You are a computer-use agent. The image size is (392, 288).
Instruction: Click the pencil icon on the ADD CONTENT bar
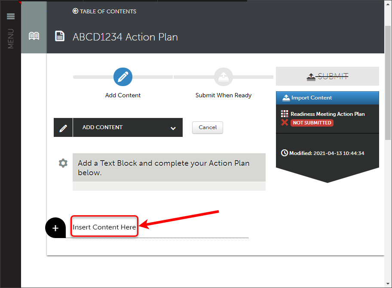click(63, 127)
